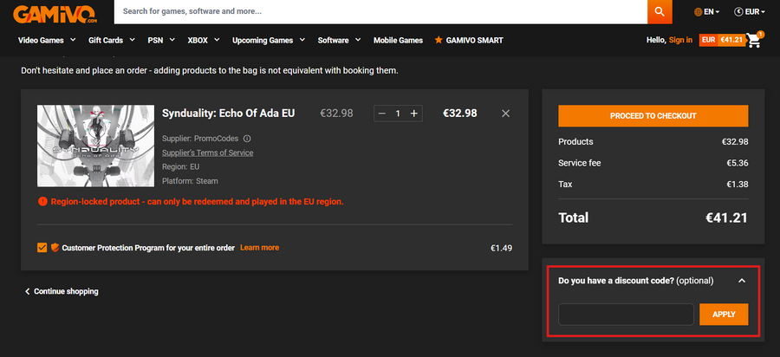Open the Mobile Games page

398,40
